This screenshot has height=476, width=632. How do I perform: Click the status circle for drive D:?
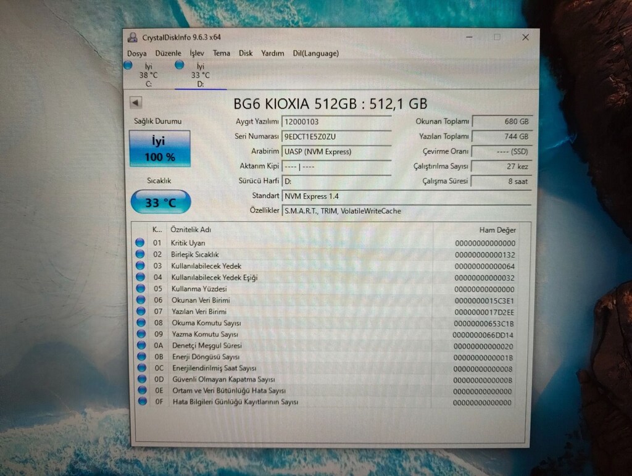(x=180, y=65)
